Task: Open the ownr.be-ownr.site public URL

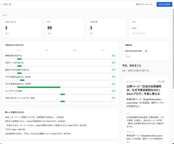Action: 133,51
